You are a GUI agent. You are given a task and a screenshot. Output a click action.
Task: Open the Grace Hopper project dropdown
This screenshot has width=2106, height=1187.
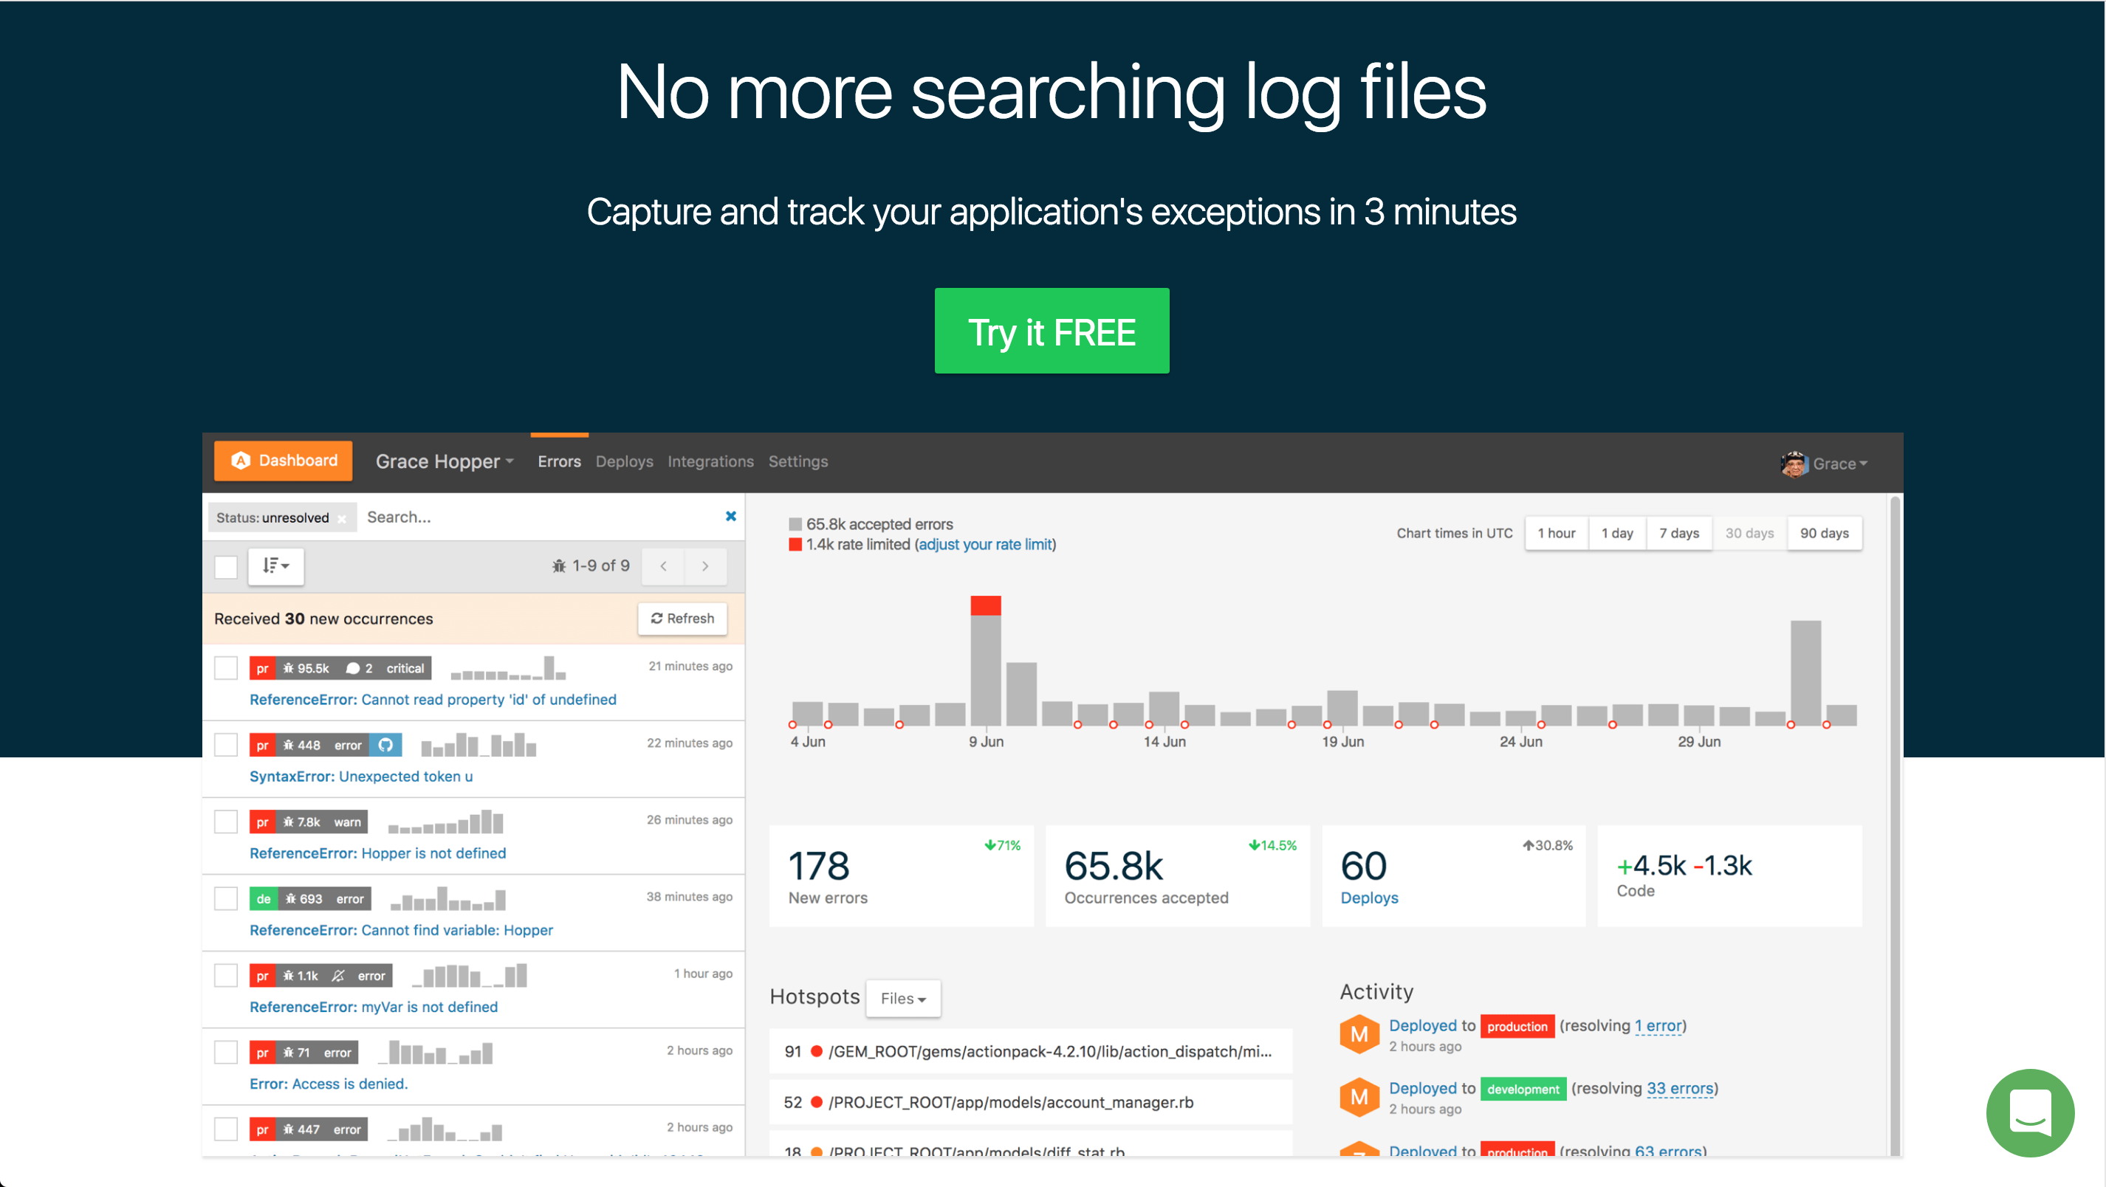444,462
